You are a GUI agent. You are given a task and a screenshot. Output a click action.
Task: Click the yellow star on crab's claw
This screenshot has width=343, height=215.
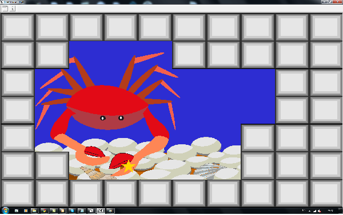pyautogui.click(x=129, y=167)
